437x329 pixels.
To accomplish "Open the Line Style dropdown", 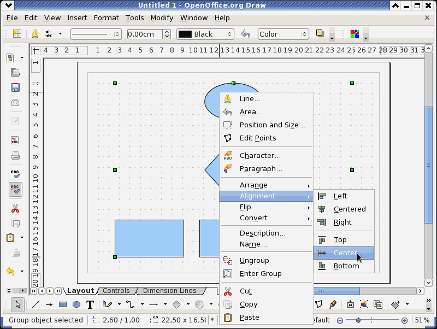I will (96, 34).
